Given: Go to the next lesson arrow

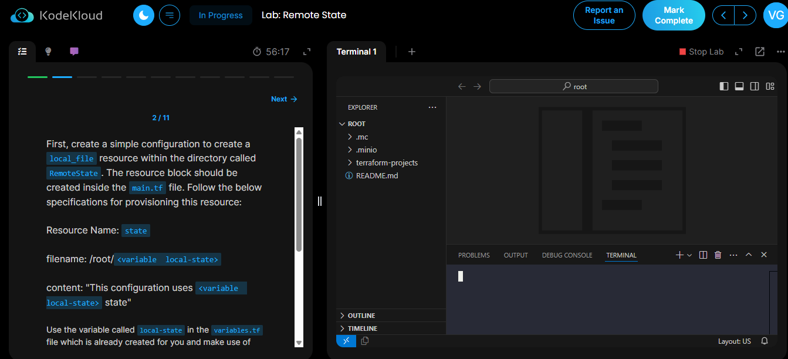Looking at the screenshot, I should pyautogui.click(x=745, y=15).
